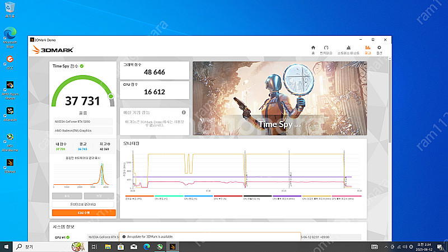Viewport: 448px width, 252px height.
Task: Toggle the black CPU usage legend
Action: point(258,198)
